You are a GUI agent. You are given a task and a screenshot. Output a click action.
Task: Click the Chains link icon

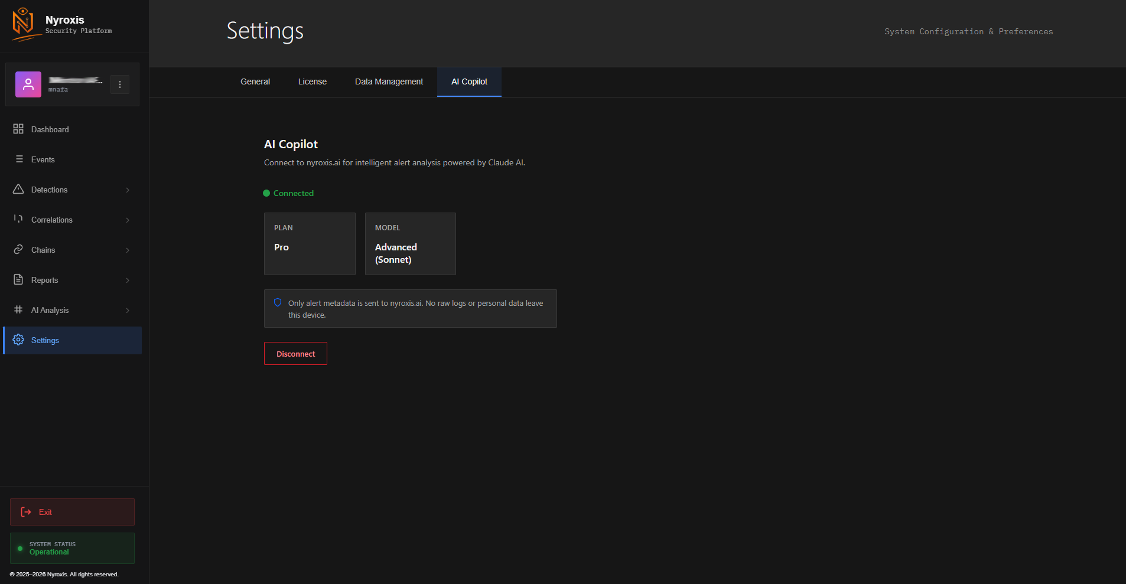[18, 249]
